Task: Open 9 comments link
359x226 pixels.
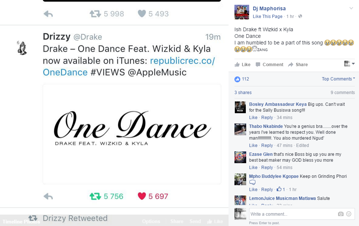Action: click(342, 93)
